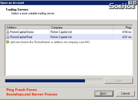Sort servers by the Company column header
The height and width of the screenshot is (100, 138).
(81, 27)
